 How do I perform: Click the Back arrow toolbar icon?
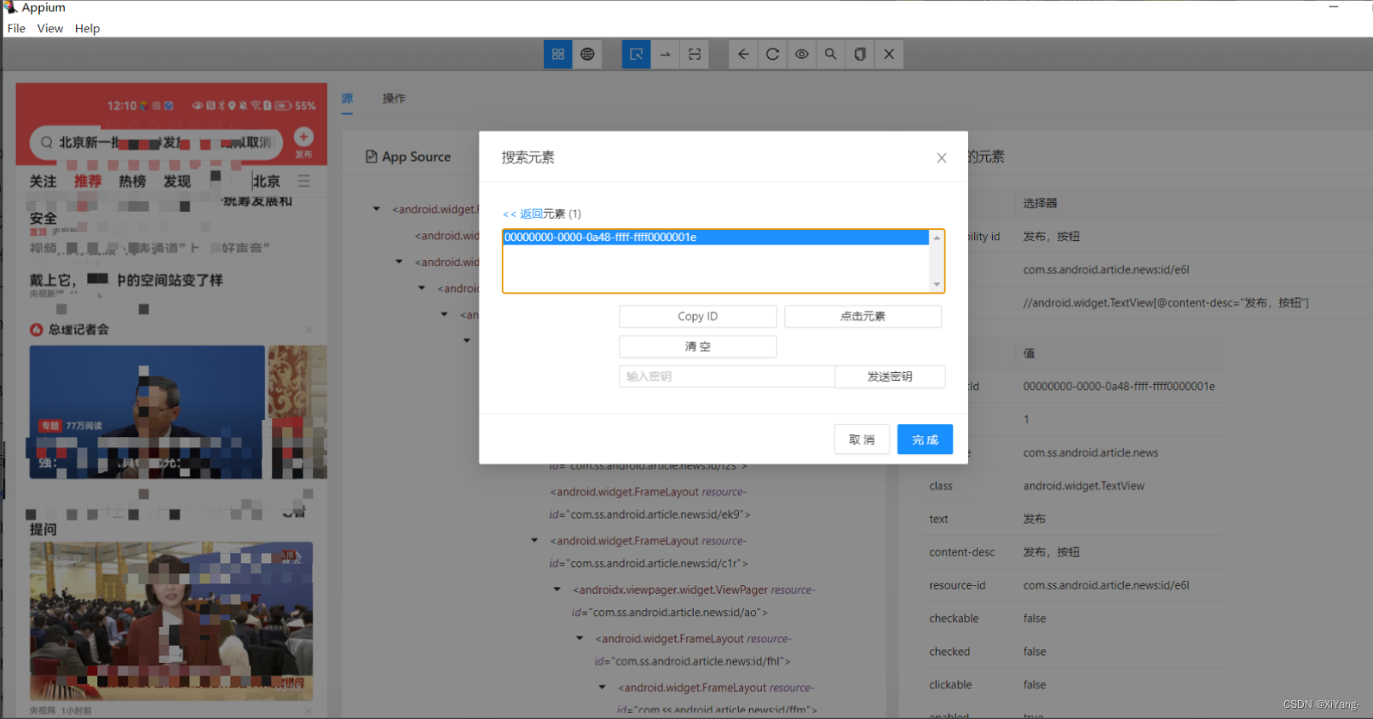[743, 55]
